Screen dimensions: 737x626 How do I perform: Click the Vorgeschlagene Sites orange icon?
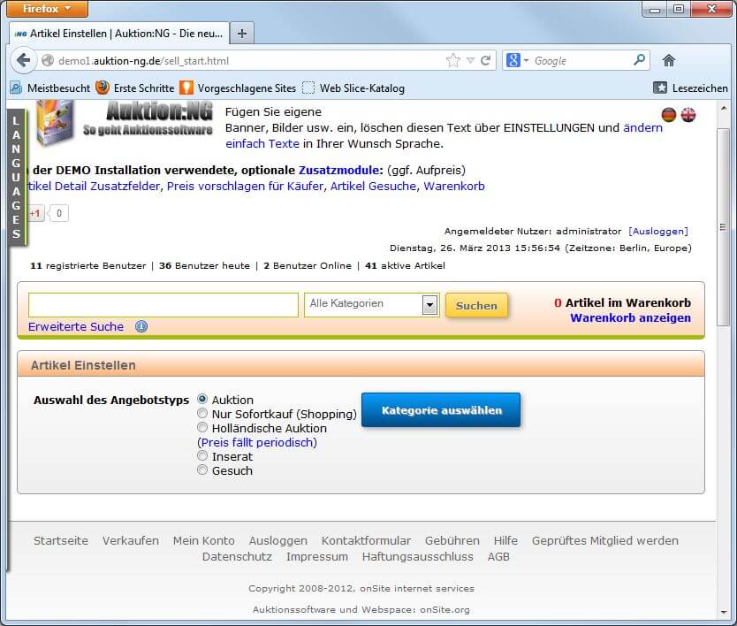[x=186, y=88]
